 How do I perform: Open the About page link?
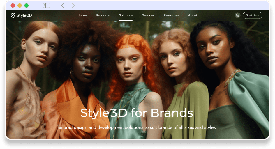(193, 15)
